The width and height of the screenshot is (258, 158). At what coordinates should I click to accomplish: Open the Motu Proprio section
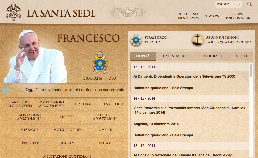pyautogui.click(x=67, y=130)
